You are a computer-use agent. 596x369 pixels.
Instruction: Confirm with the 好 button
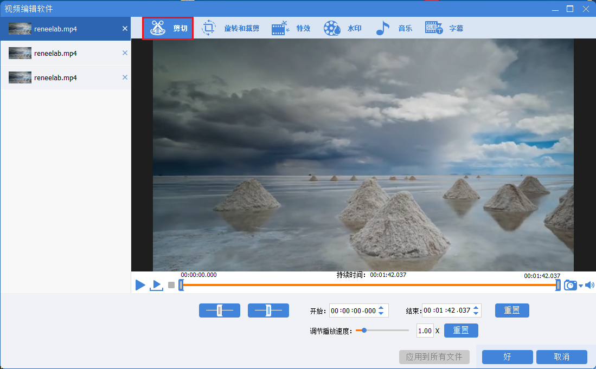pyautogui.click(x=508, y=357)
